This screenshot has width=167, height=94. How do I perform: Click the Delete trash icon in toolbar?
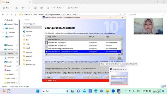[x=48, y=8]
